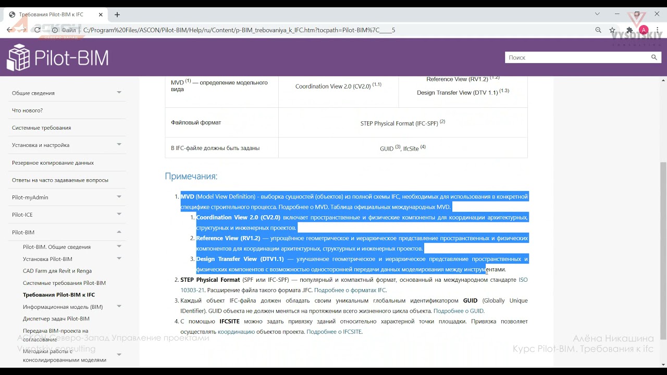This screenshot has height=375, width=667.
Task: Open a new browser tab with plus icon
Action: (x=117, y=15)
